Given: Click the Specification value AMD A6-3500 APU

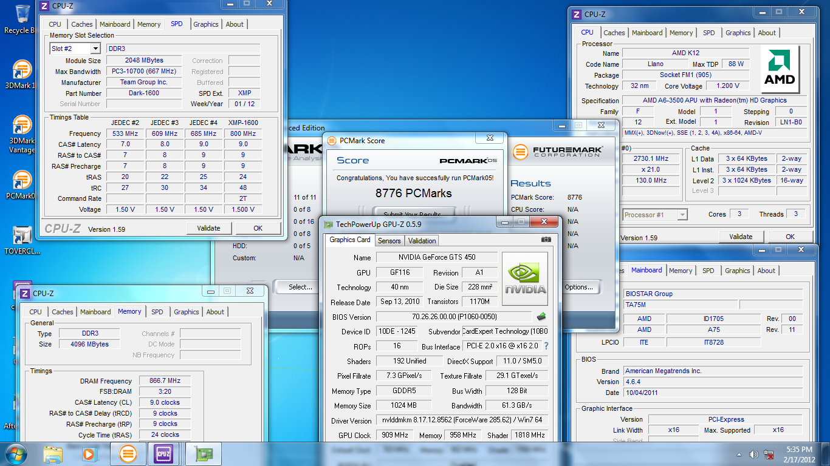Looking at the screenshot, I should [x=715, y=100].
